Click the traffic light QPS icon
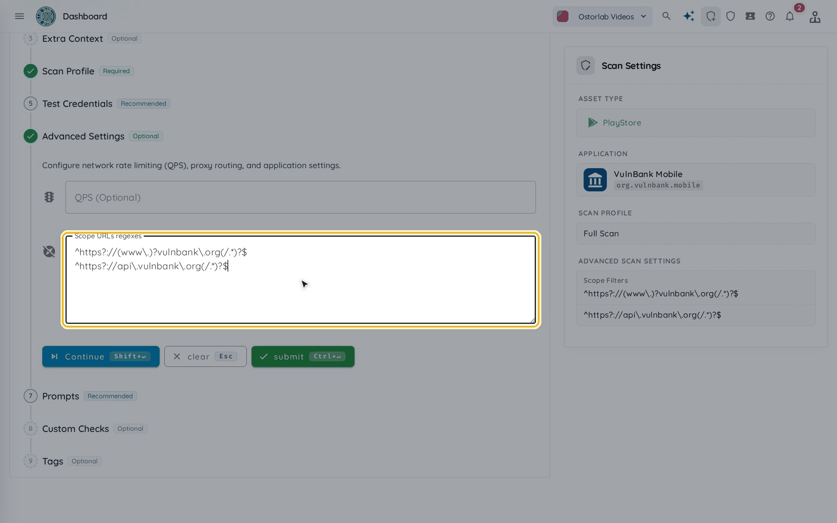 click(49, 197)
